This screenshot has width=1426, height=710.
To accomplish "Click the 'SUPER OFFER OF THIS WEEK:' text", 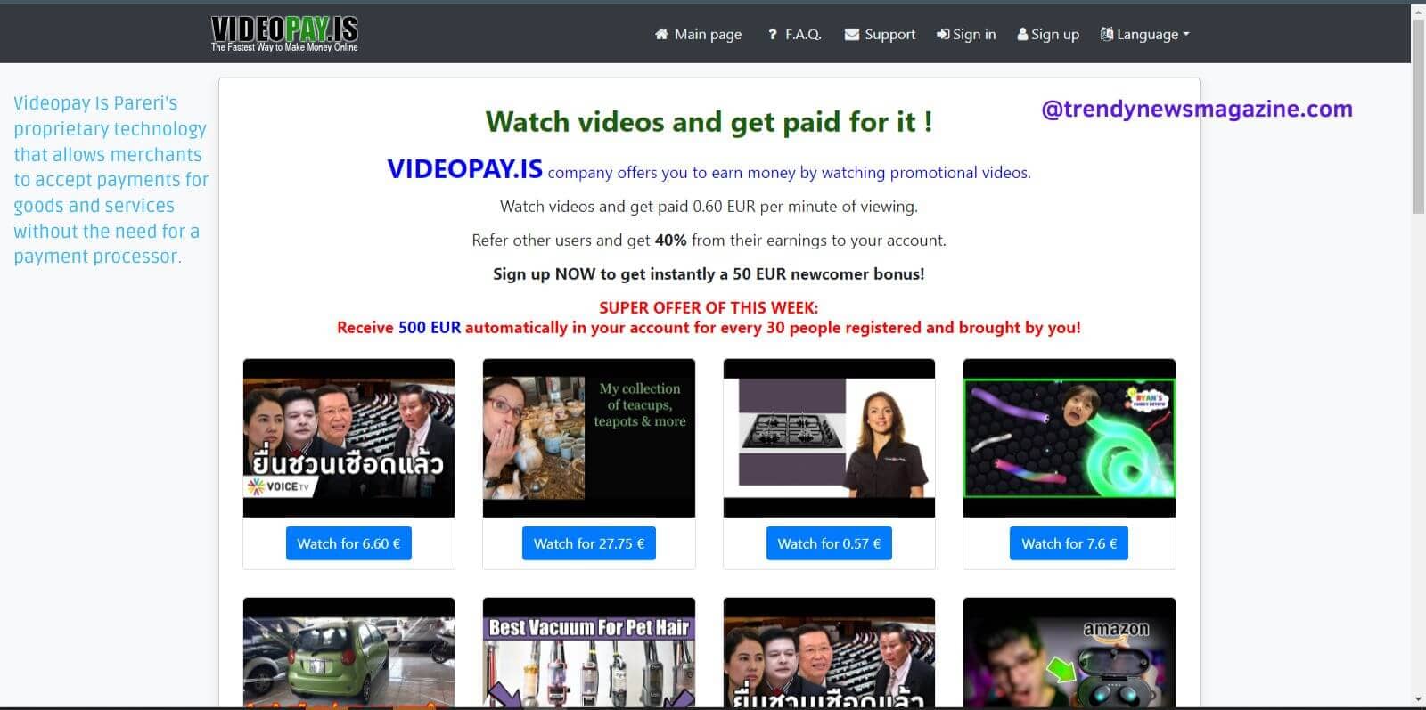I will pos(709,307).
